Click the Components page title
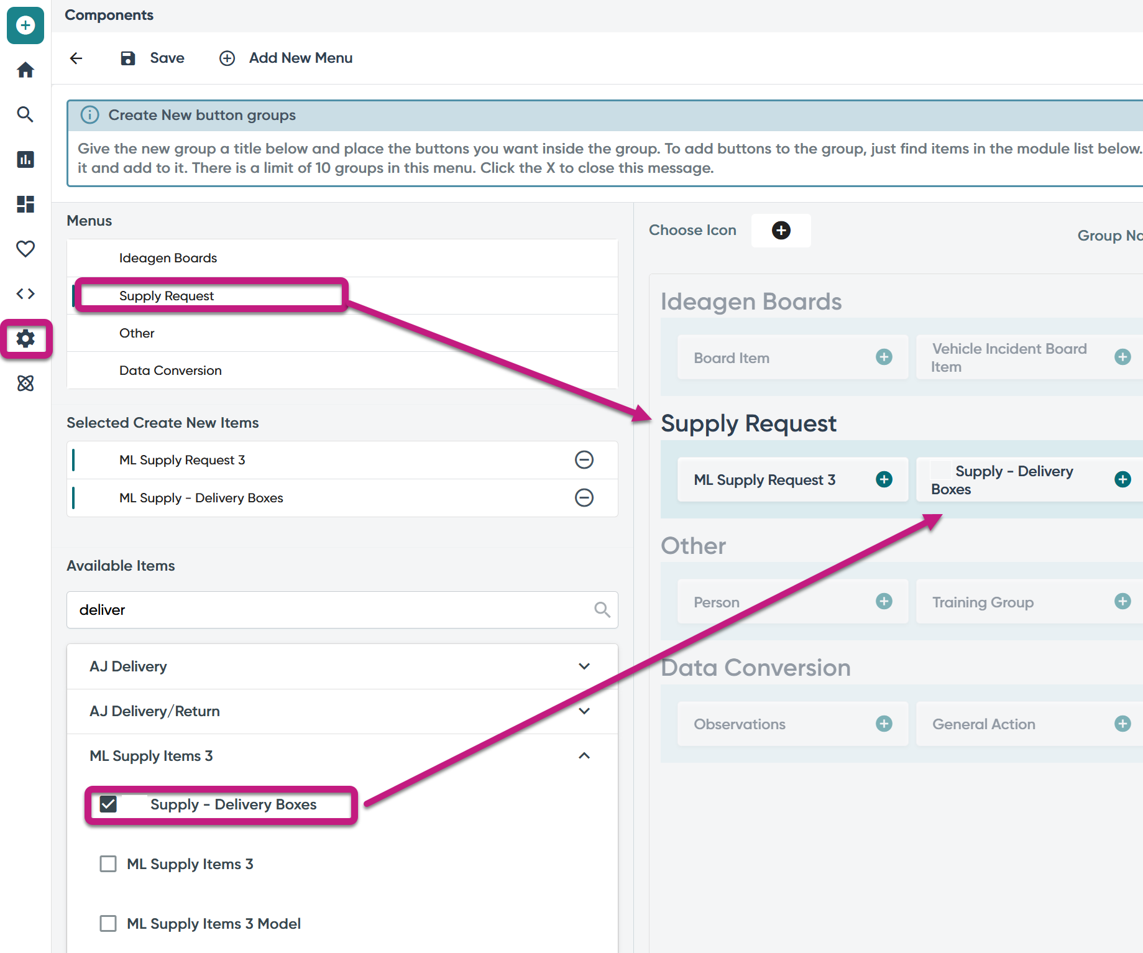This screenshot has height=953, width=1143. (x=109, y=15)
